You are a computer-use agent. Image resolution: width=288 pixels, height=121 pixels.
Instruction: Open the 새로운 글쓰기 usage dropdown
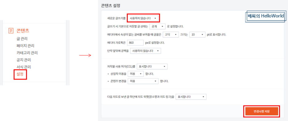(x=143, y=18)
